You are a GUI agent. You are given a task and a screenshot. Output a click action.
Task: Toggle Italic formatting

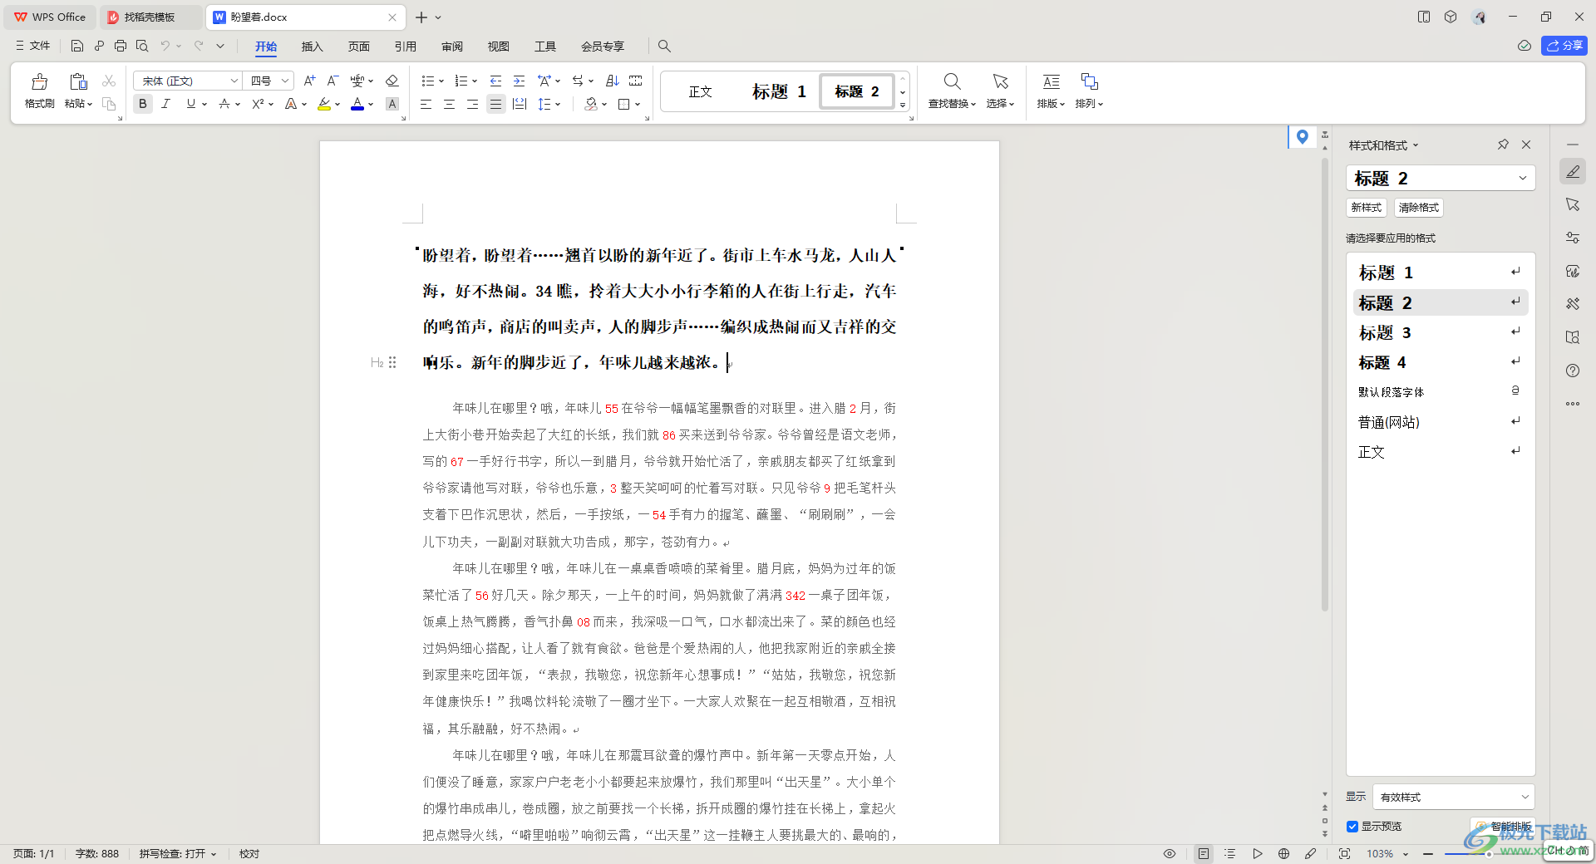[x=166, y=104]
